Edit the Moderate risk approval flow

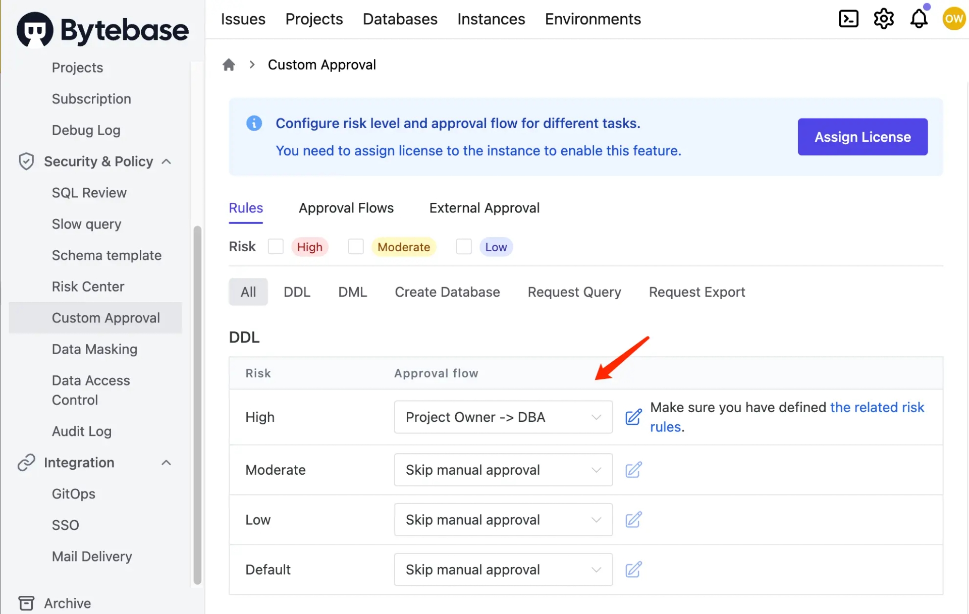[633, 470]
